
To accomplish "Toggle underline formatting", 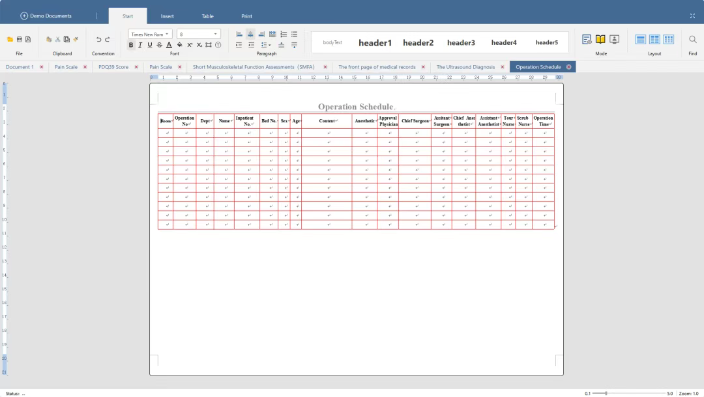I will (150, 45).
